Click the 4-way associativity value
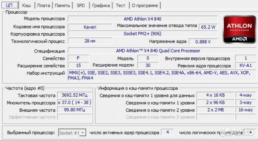This screenshot has width=258, height=141. coord(246,95)
